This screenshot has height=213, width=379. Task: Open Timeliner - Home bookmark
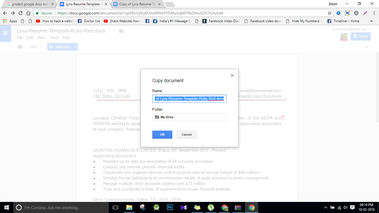tap(343, 21)
